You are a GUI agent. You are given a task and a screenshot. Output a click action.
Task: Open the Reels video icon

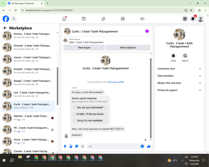[84, 19]
